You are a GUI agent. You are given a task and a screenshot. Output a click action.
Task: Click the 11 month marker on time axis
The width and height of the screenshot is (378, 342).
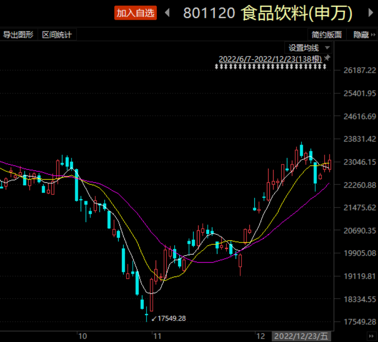[x=157, y=336]
